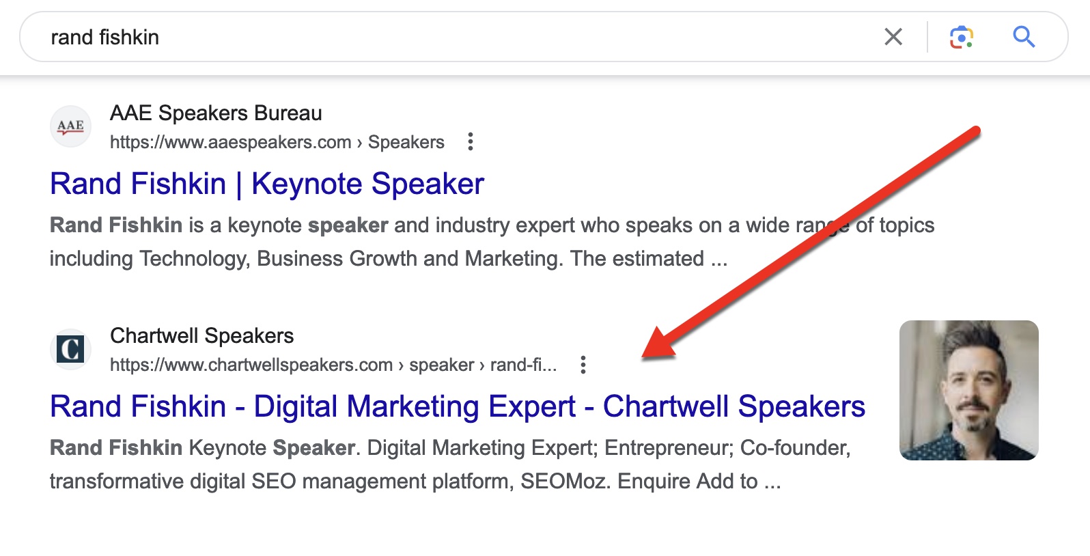Click the "Chartwell Speakers" site name
Image resolution: width=1090 pixels, height=556 pixels.
point(201,336)
